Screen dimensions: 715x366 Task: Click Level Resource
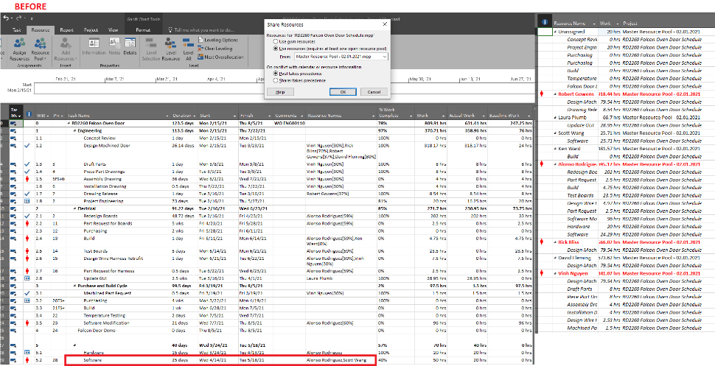170,49
